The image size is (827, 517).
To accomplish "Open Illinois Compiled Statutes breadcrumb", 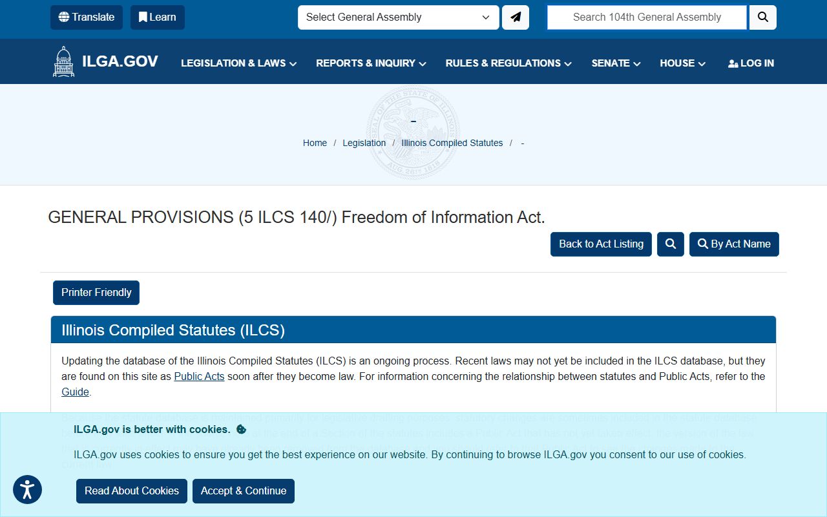I will coord(452,143).
